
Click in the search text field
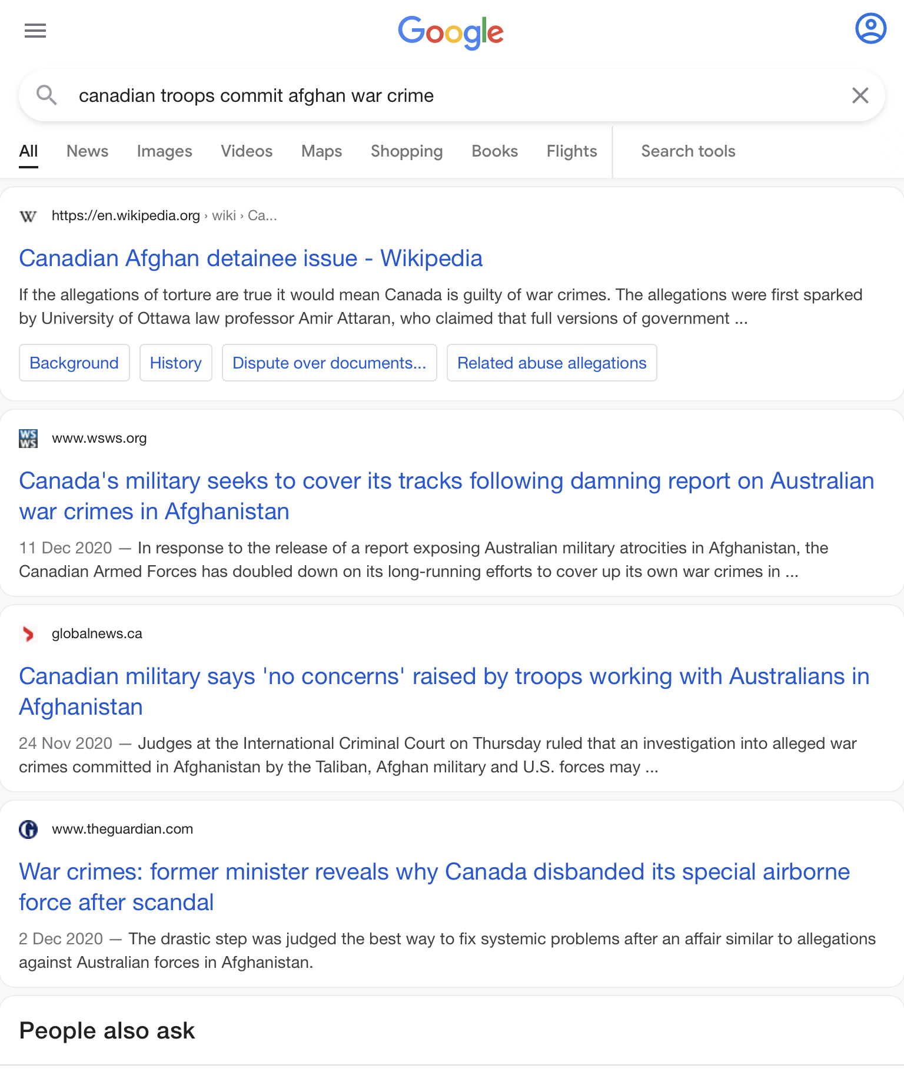point(447,95)
